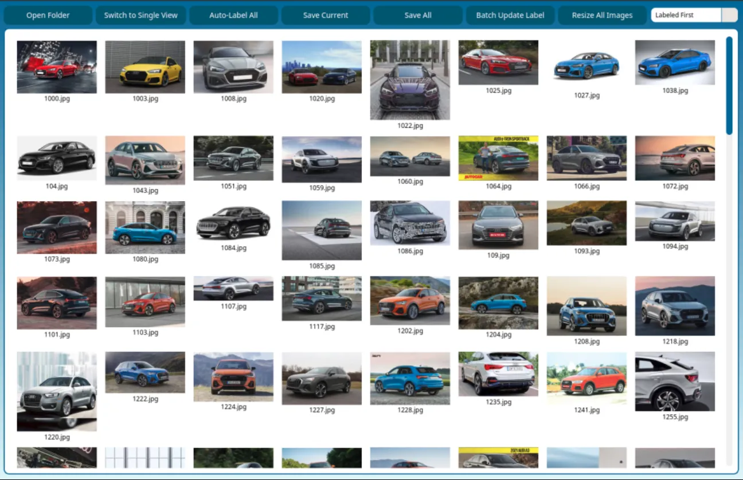Select the 1000.jpg red car thumbnail
Screen dimensions: 743x480
point(57,67)
